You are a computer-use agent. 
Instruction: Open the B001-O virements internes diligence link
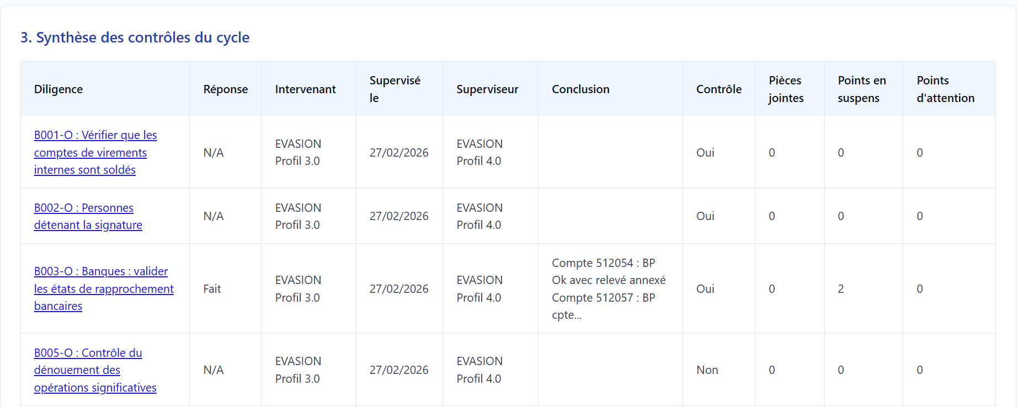coord(95,152)
